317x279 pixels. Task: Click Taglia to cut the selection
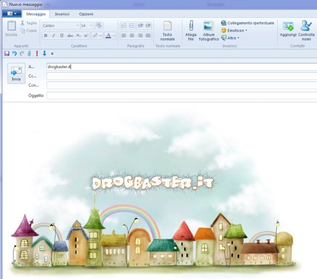click(x=28, y=23)
